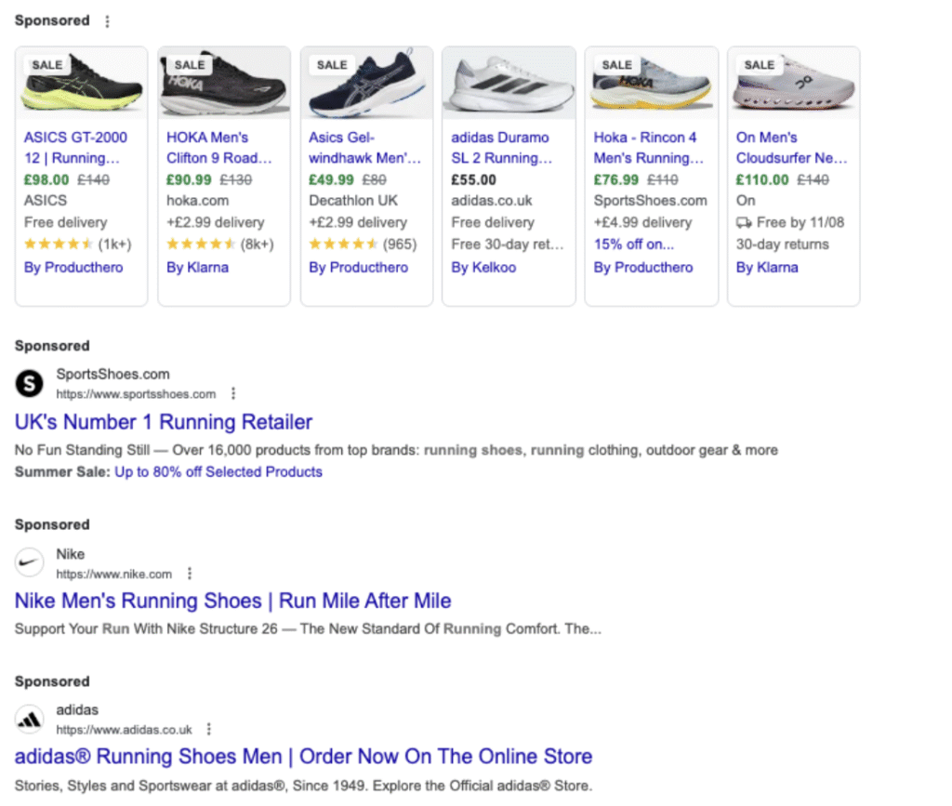Viewport: 952px width, 806px height.
Task: Click the SALE badge on On Cloudsurfer
Action: coord(759,65)
